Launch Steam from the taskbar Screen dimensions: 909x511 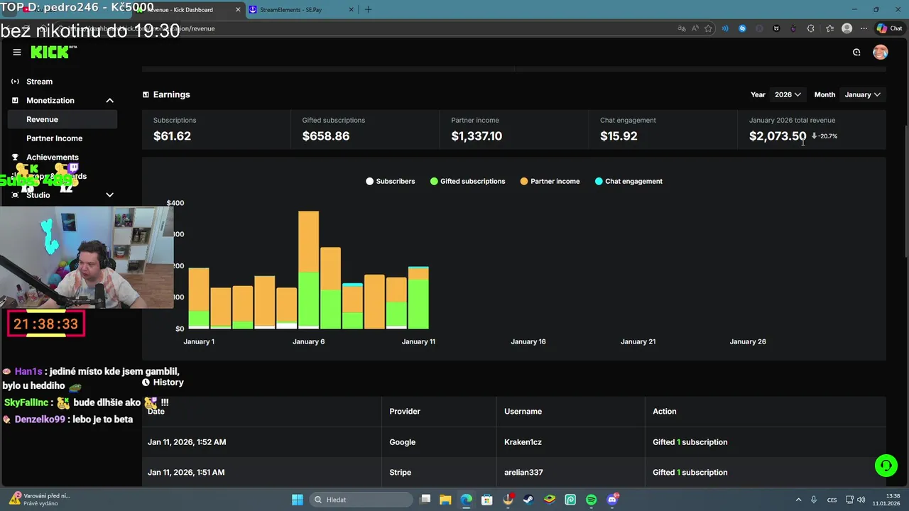coord(528,500)
